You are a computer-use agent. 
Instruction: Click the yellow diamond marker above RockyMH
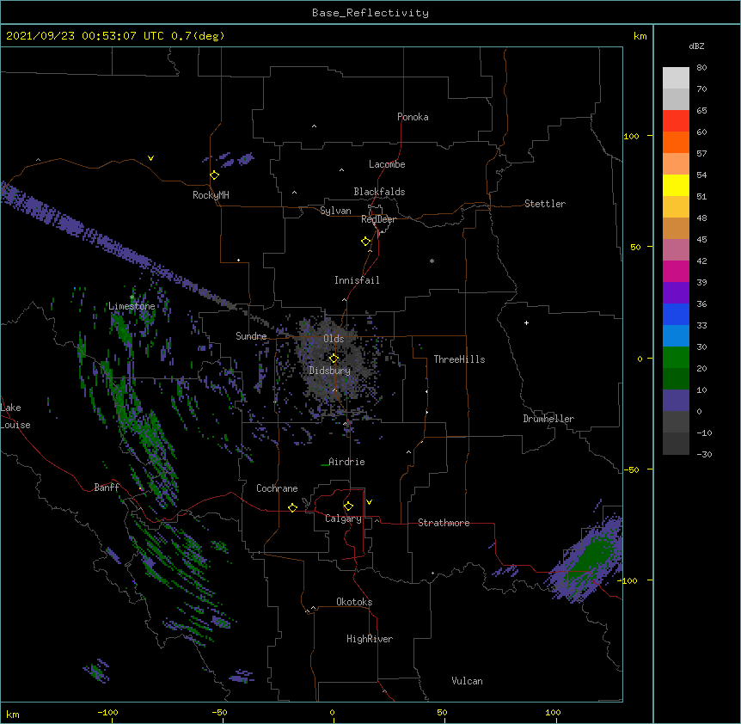(215, 175)
